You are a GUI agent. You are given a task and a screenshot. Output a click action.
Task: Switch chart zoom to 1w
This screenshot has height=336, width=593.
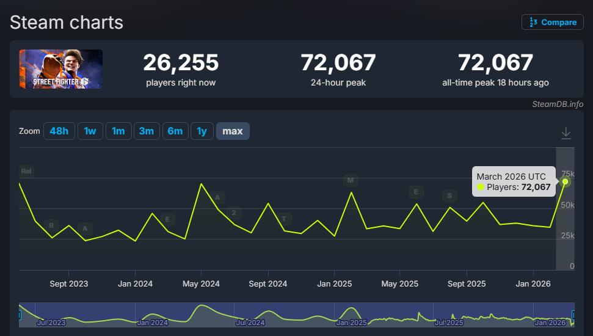coord(90,131)
